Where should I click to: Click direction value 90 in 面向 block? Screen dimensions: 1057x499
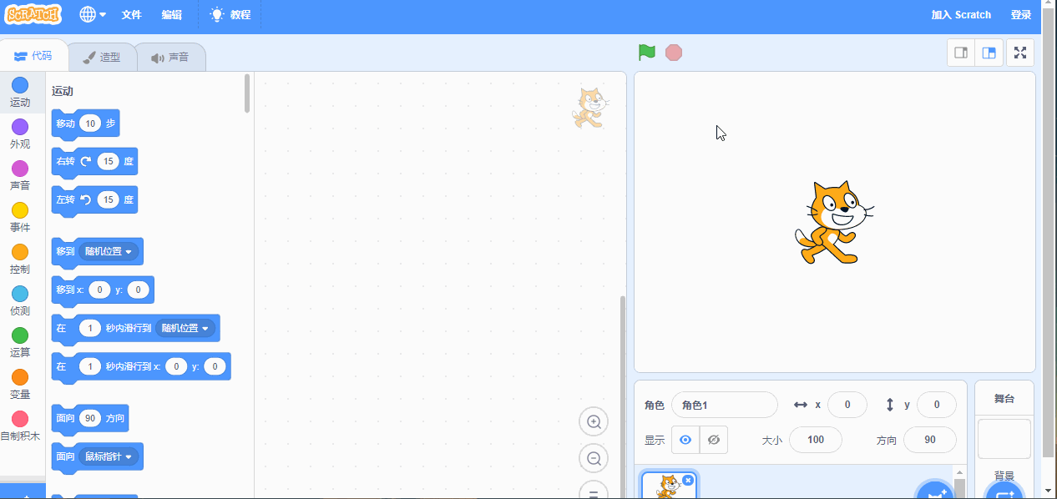click(90, 418)
